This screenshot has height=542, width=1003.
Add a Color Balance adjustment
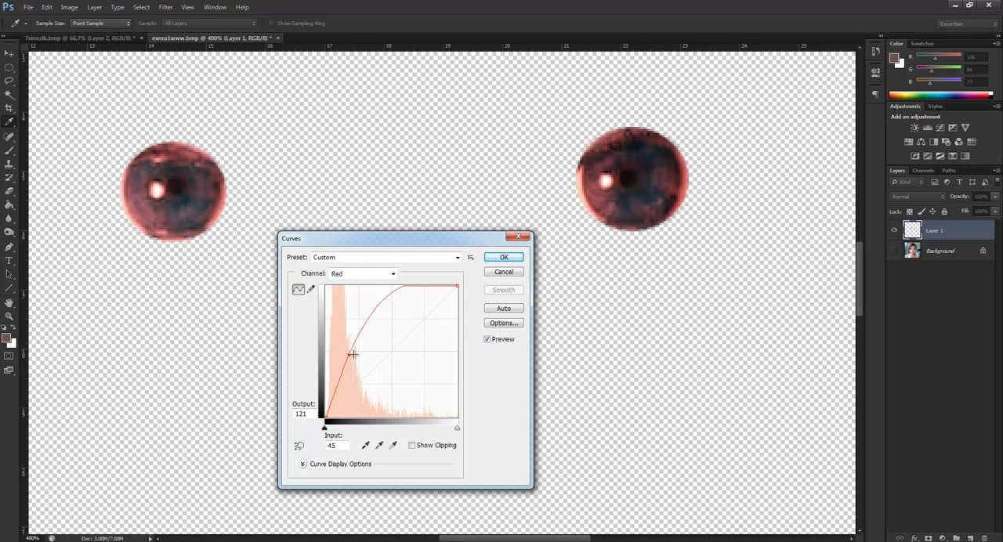coord(921,142)
